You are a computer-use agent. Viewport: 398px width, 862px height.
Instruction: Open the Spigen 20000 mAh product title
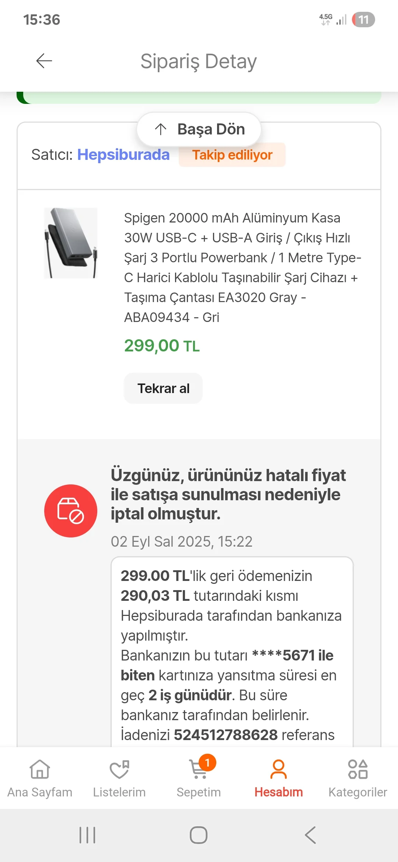(x=242, y=267)
